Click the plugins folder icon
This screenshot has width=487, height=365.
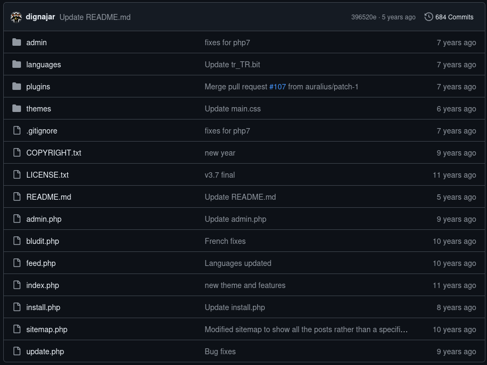pyautogui.click(x=17, y=86)
